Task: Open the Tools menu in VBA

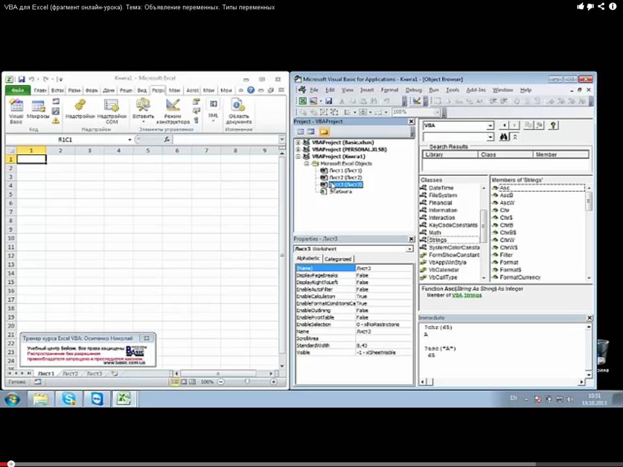Action: pyautogui.click(x=452, y=90)
